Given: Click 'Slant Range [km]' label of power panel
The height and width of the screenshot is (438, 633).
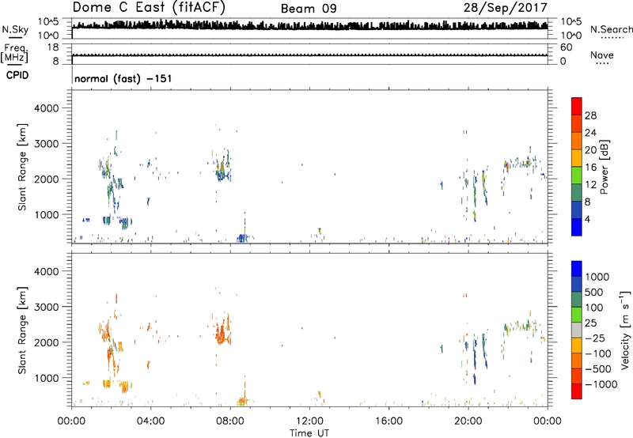Looking at the screenshot, I should [22, 167].
